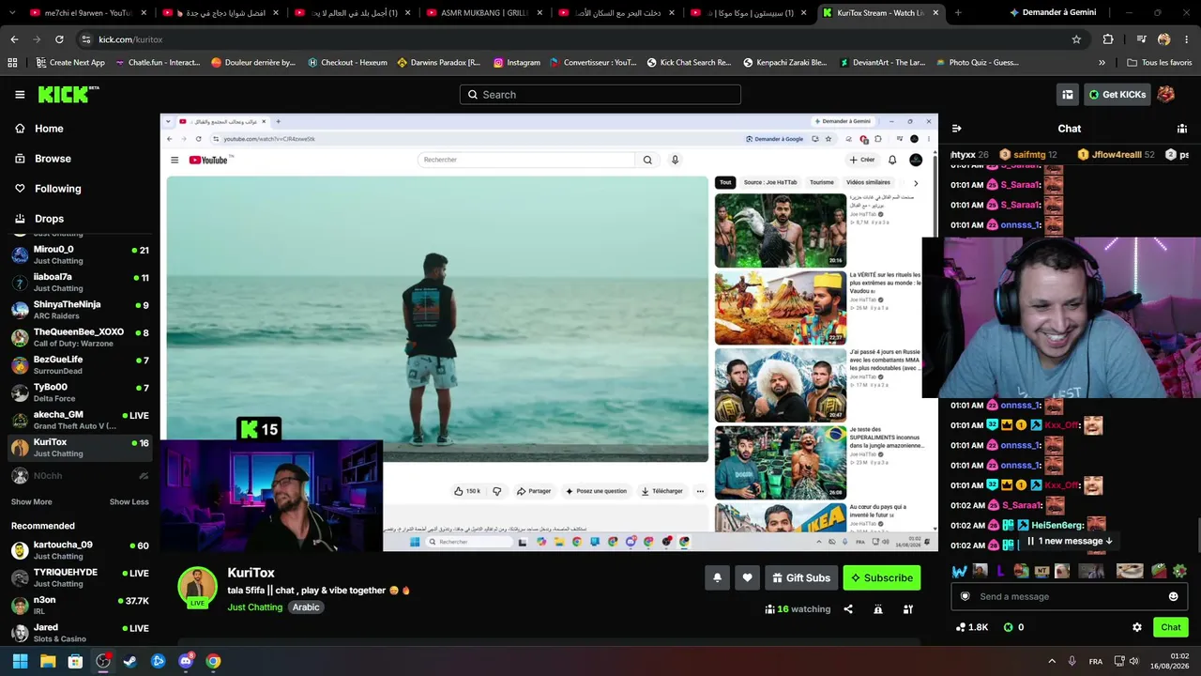The width and height of the screenshot is (1201, 676).
Task: Click the Get KICKs button
Action: 1117,95
